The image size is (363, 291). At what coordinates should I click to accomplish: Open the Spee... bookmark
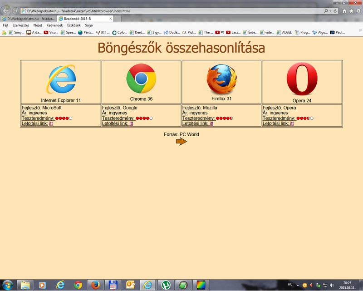tap(69, 32)
